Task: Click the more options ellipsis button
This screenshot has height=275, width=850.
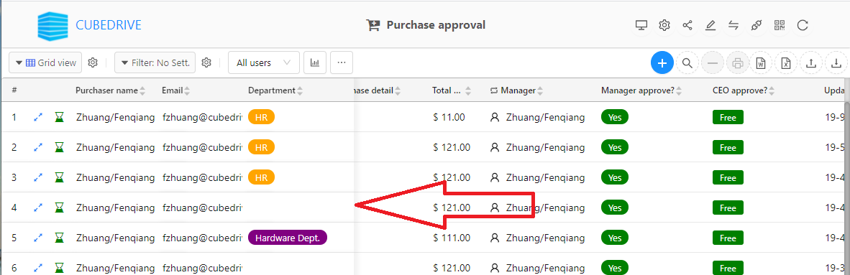Action: [x=342, y=62]
